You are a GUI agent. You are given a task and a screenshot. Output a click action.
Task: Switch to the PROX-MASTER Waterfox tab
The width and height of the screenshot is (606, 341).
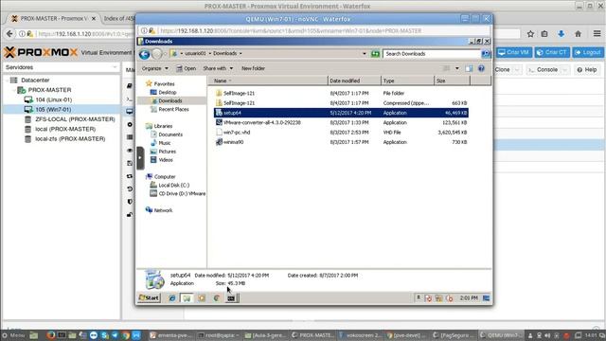(x=53, y=19)
